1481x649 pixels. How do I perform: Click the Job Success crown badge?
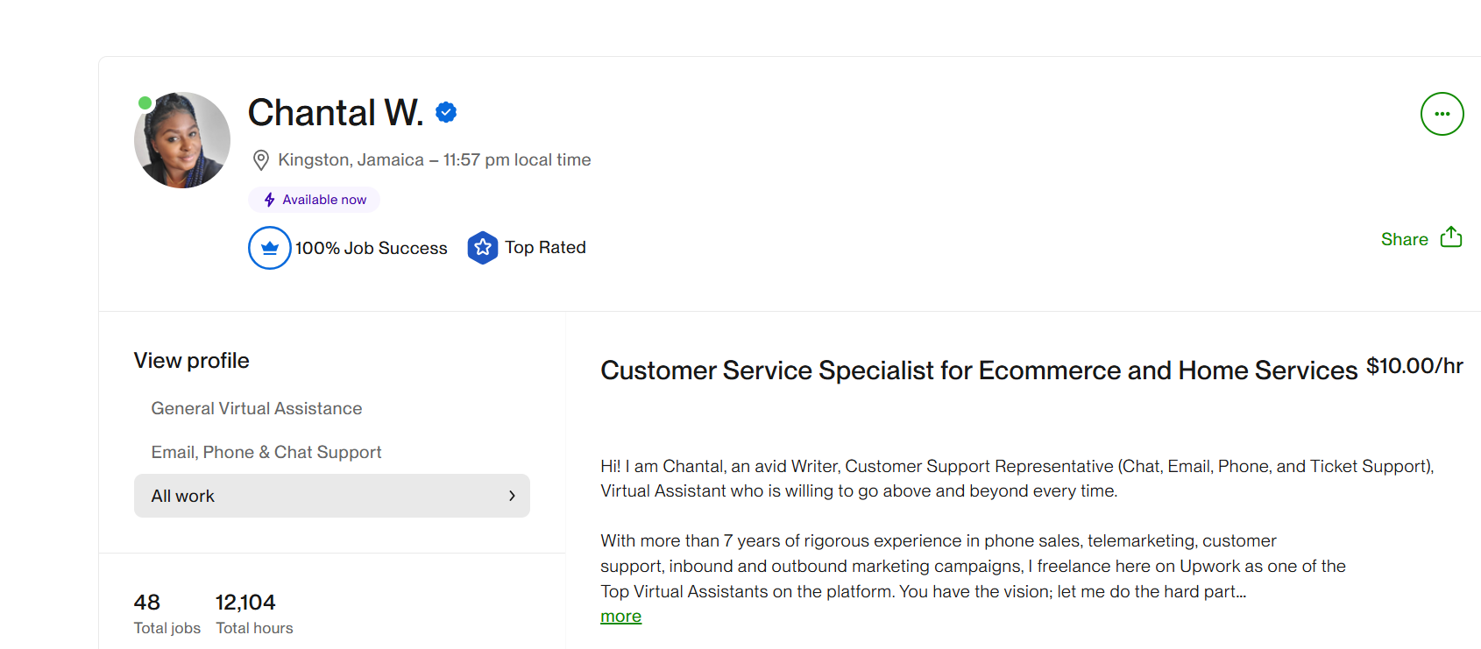pyautogui.click(x=270, y=248)
